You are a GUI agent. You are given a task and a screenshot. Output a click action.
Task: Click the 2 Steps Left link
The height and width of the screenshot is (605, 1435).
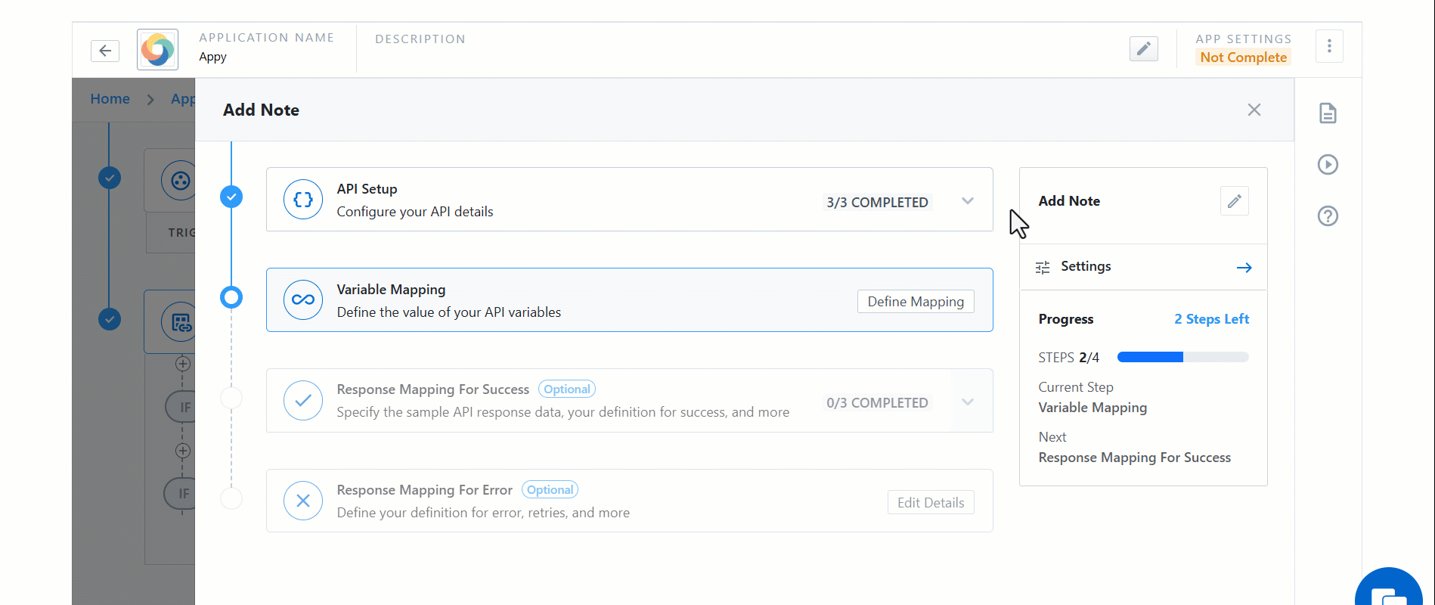[1211, 319]
